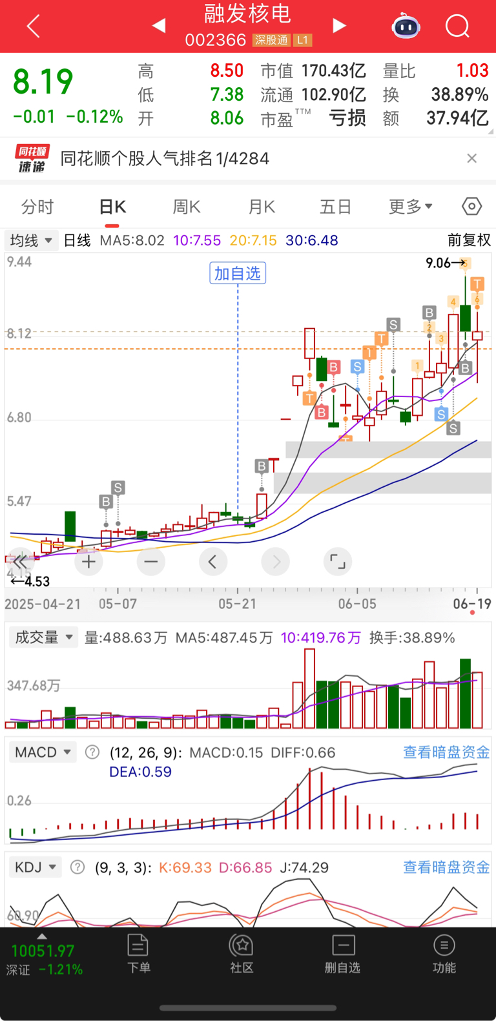Tap 4.53 low price marker

(x=30, y=581)
